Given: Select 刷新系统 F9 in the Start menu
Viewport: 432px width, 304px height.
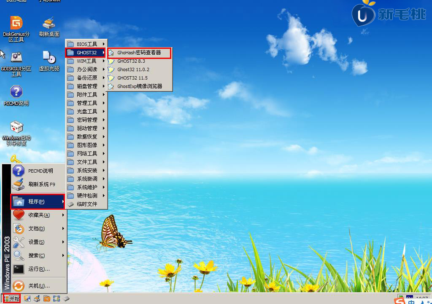Looking at the screenshot, I should pos(38,184).
